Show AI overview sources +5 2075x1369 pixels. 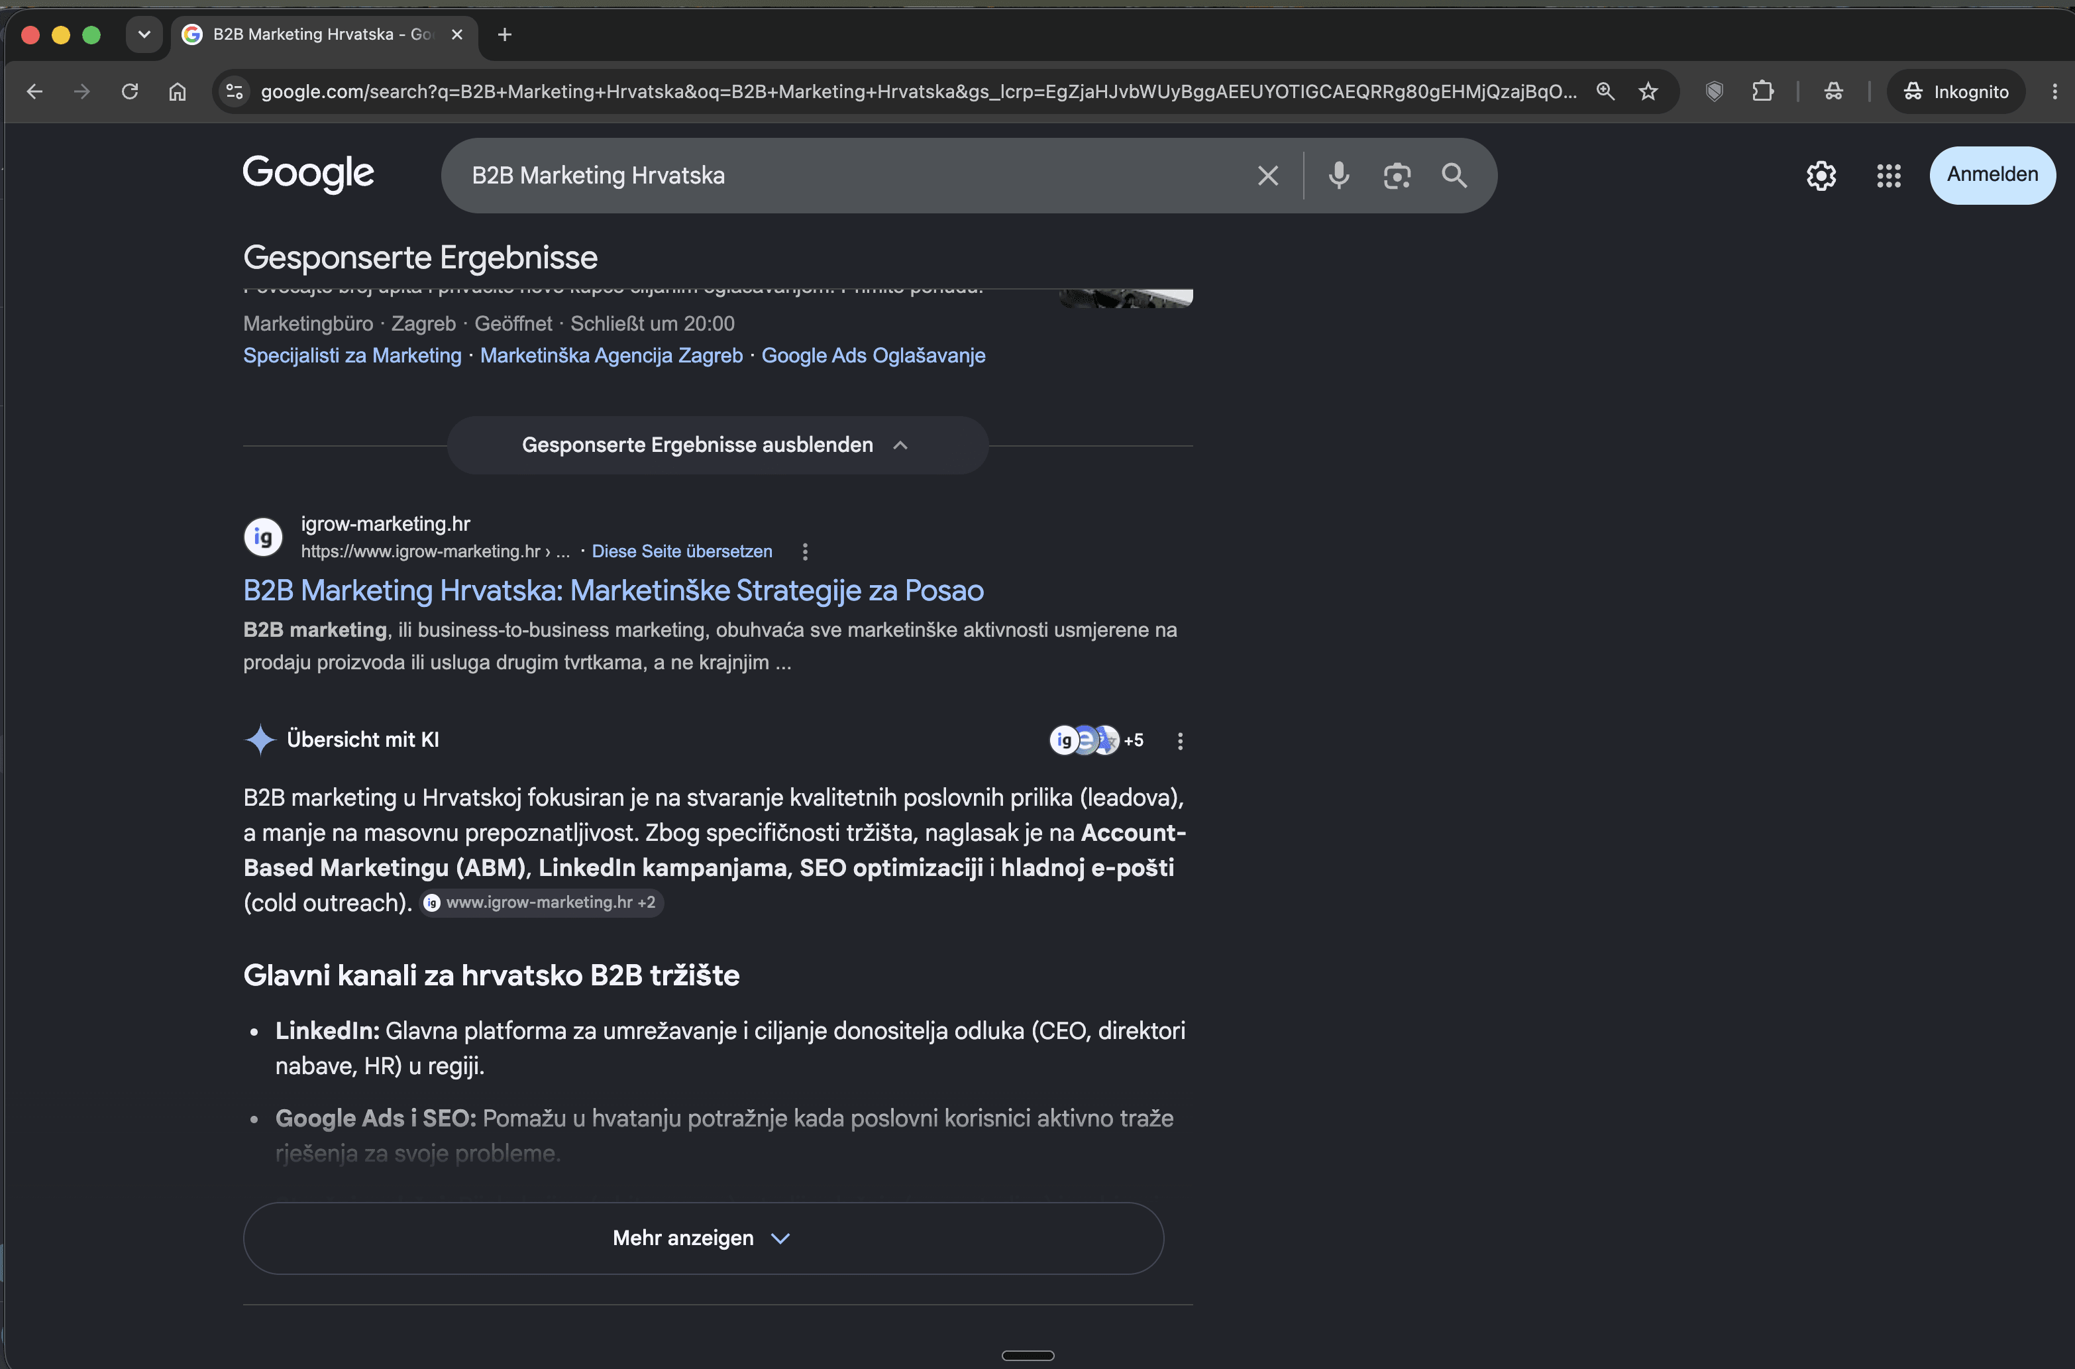[1096, 740]
